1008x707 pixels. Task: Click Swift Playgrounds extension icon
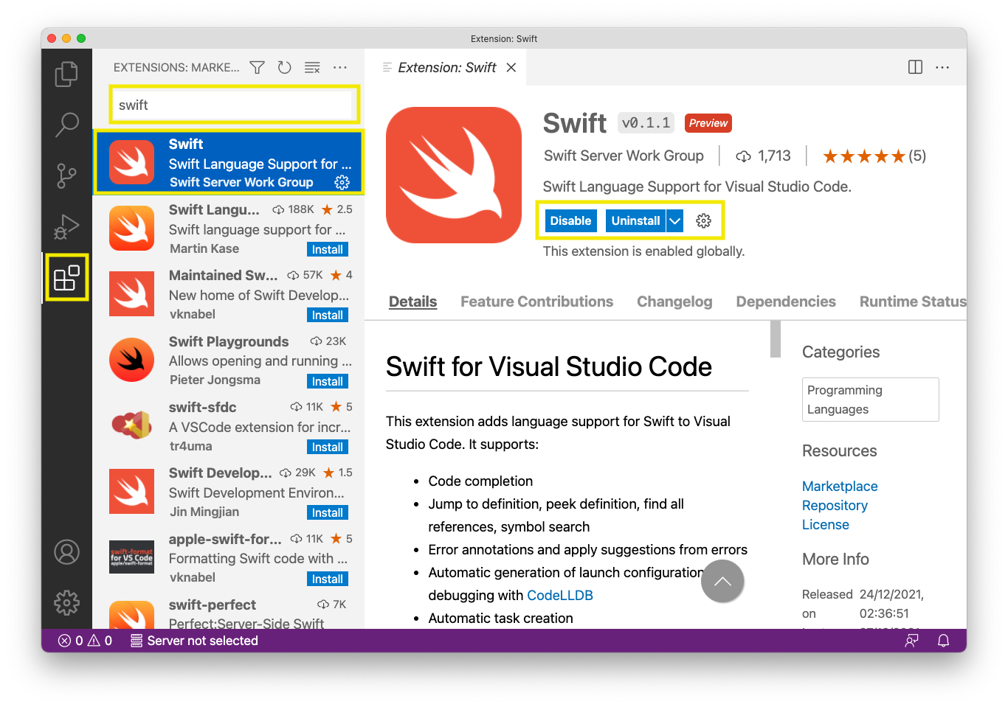[132, 360]
